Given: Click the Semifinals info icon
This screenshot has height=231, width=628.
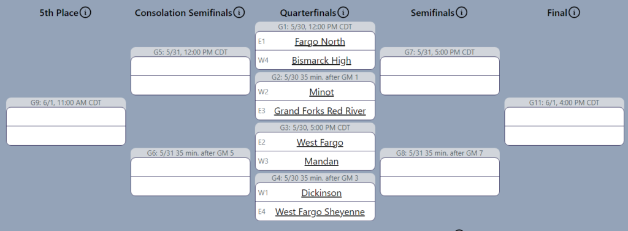Looking at the screenshot, I should coord(461,12).
